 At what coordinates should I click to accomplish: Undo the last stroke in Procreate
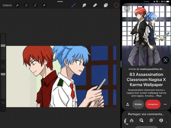point(3,103)
